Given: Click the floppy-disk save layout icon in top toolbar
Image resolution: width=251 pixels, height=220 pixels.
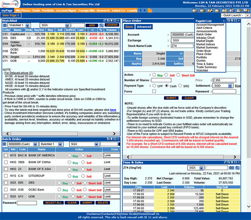Looking at the screenshot, I should click(x=225, y=10).
